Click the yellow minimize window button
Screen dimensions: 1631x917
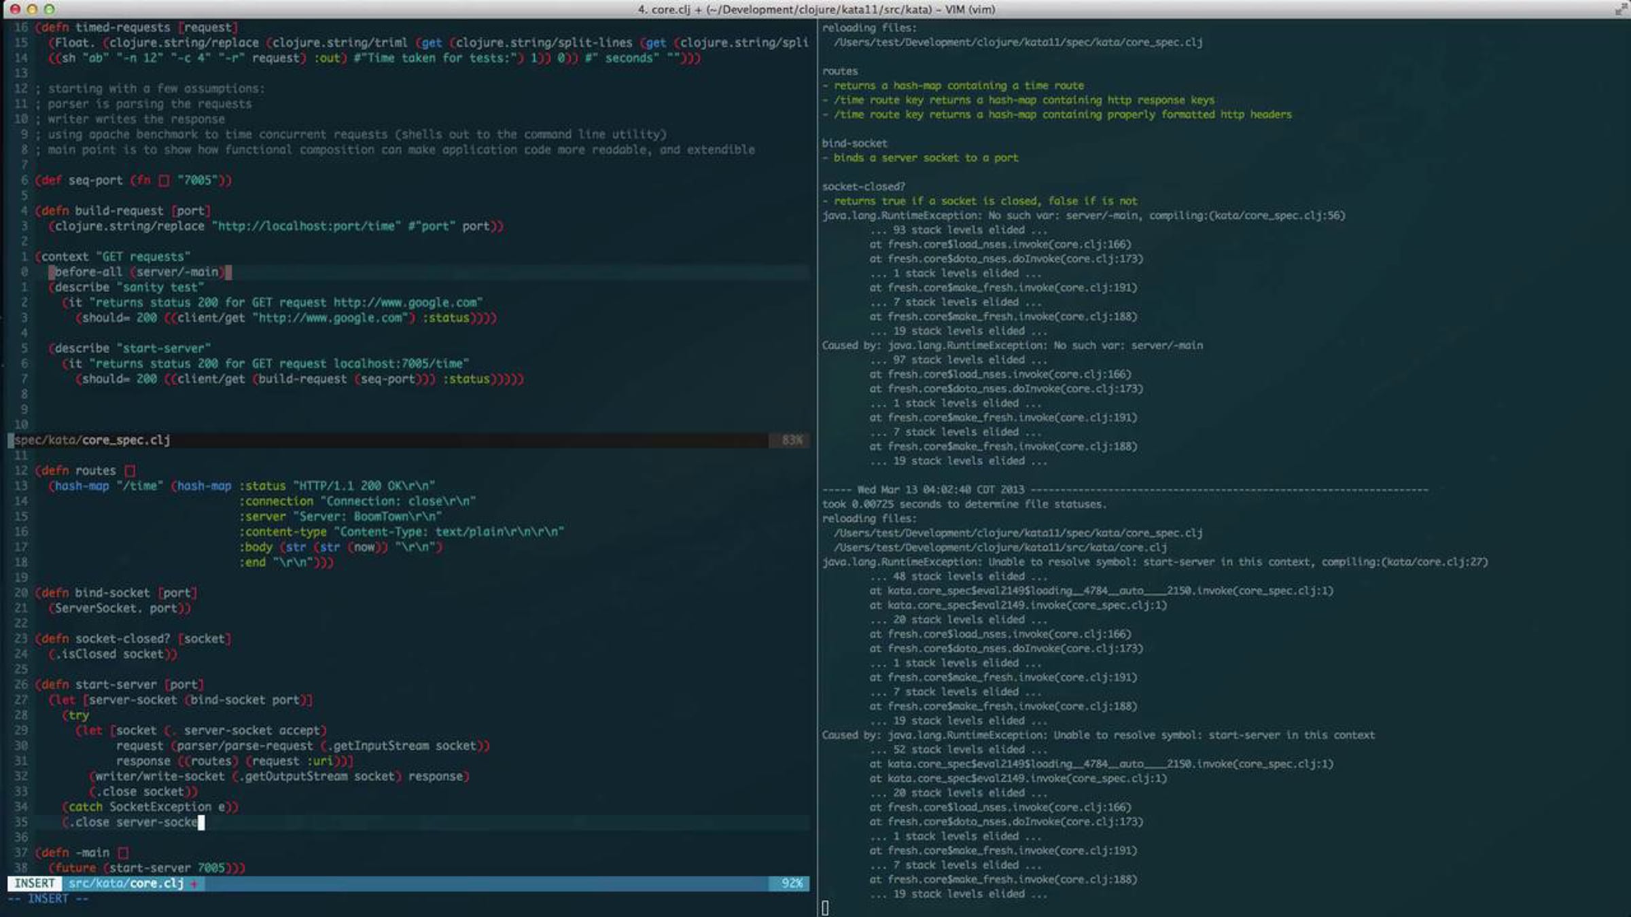(31, 10)
